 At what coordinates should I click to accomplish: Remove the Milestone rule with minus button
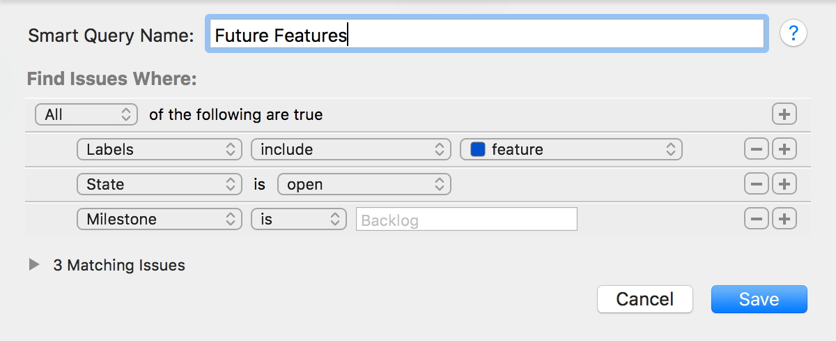pos(757,219)
